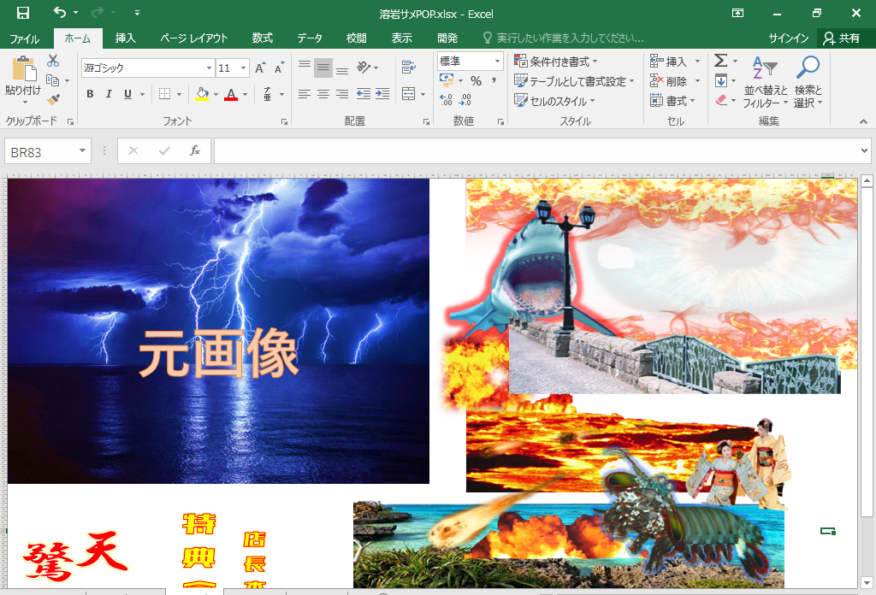Image resolution: width=876 pixels, height=595 pixels.
Task: Click the サインイン sign-in link
Action: 788,38
